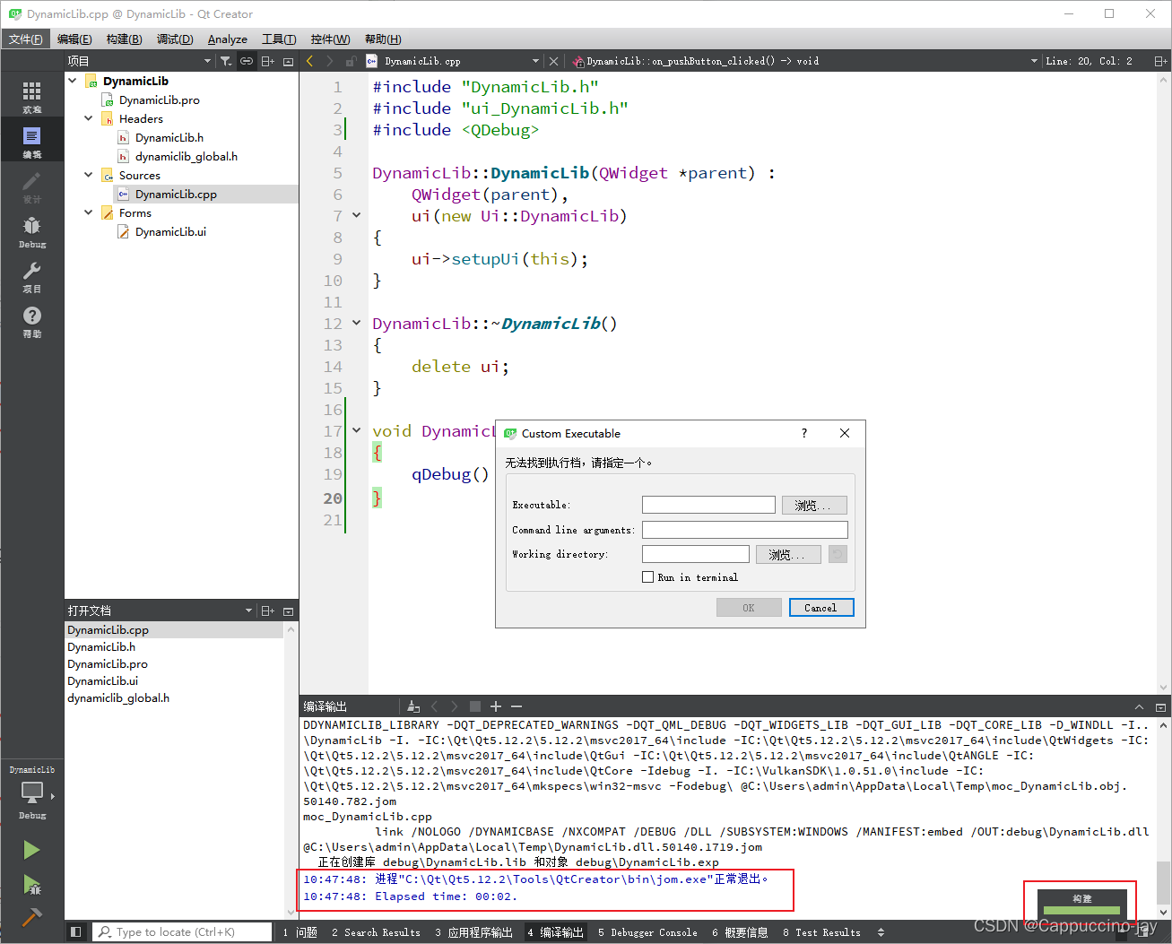Close the DynamicLib.cpp editor document
This screenshot has height=944, width=1172.
click(553, 61)
